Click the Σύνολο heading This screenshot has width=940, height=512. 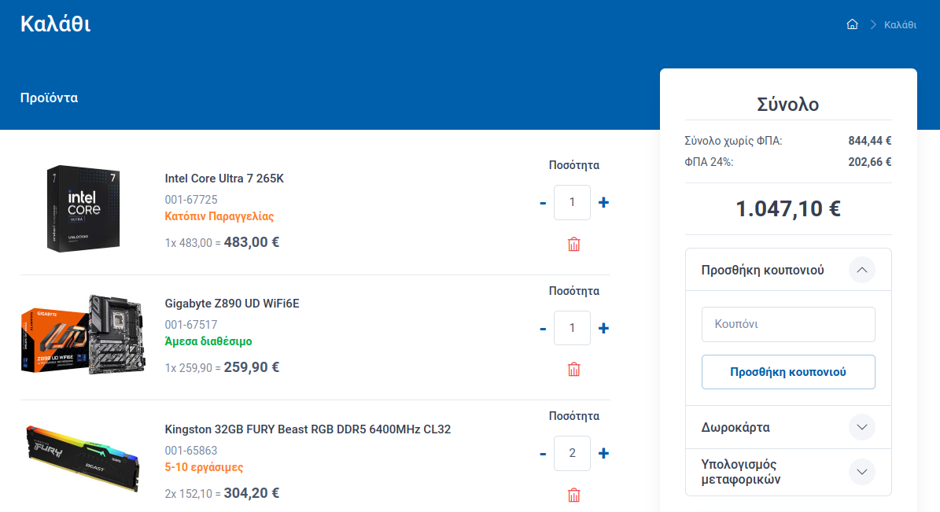(787, 105)
